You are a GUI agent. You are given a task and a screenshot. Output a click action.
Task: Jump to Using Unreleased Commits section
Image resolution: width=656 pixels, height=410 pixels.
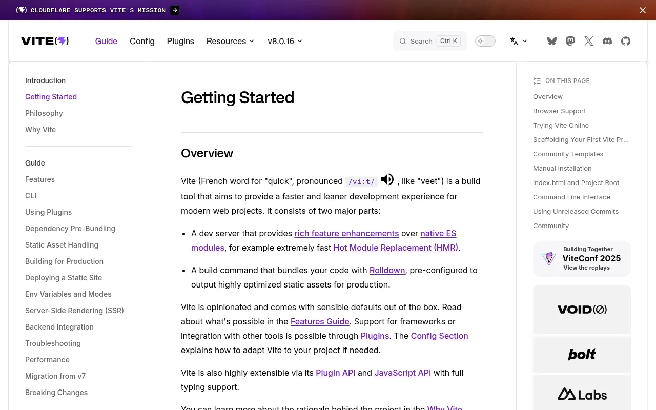coord(576,211)
